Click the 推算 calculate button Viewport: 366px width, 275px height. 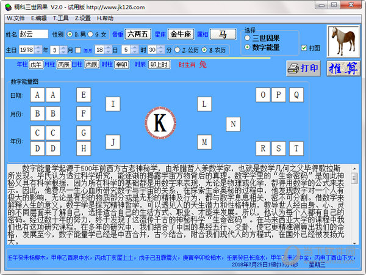pos(343,68)
